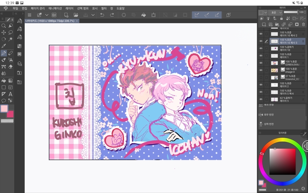Close the 나마네카드 canvas tab

(77, 21)
